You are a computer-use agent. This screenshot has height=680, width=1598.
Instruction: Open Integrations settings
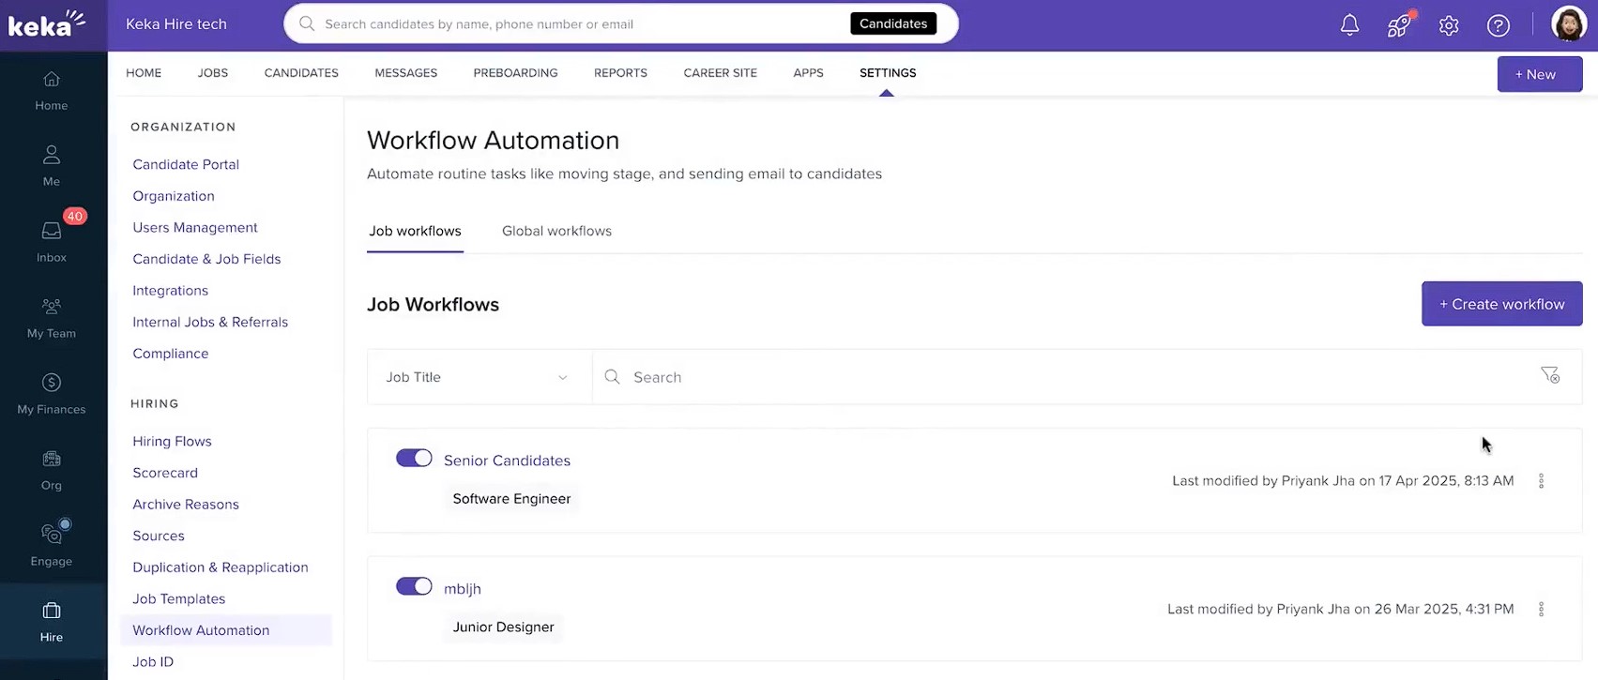(x=170, y=291)
